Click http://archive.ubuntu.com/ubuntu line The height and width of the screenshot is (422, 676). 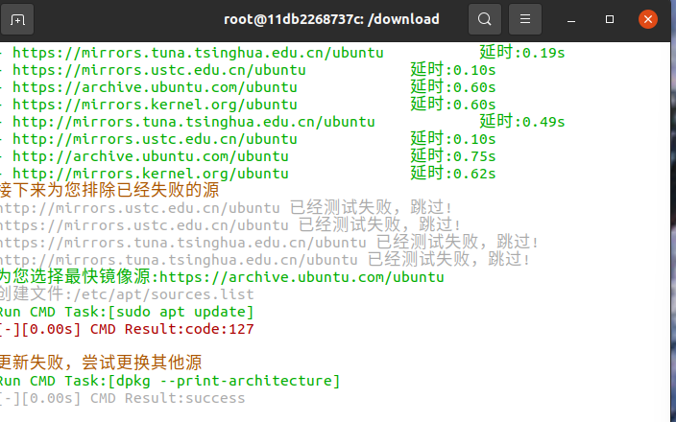pyautogui.click(x=151, y=156)
